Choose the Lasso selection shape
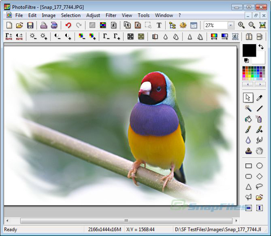271x236 pixels. [260, 187]
